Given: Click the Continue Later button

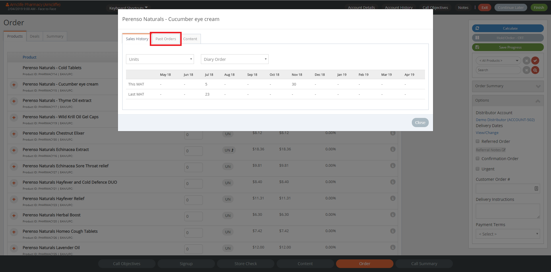Looking at the screenshot, I should click(511, 8).
